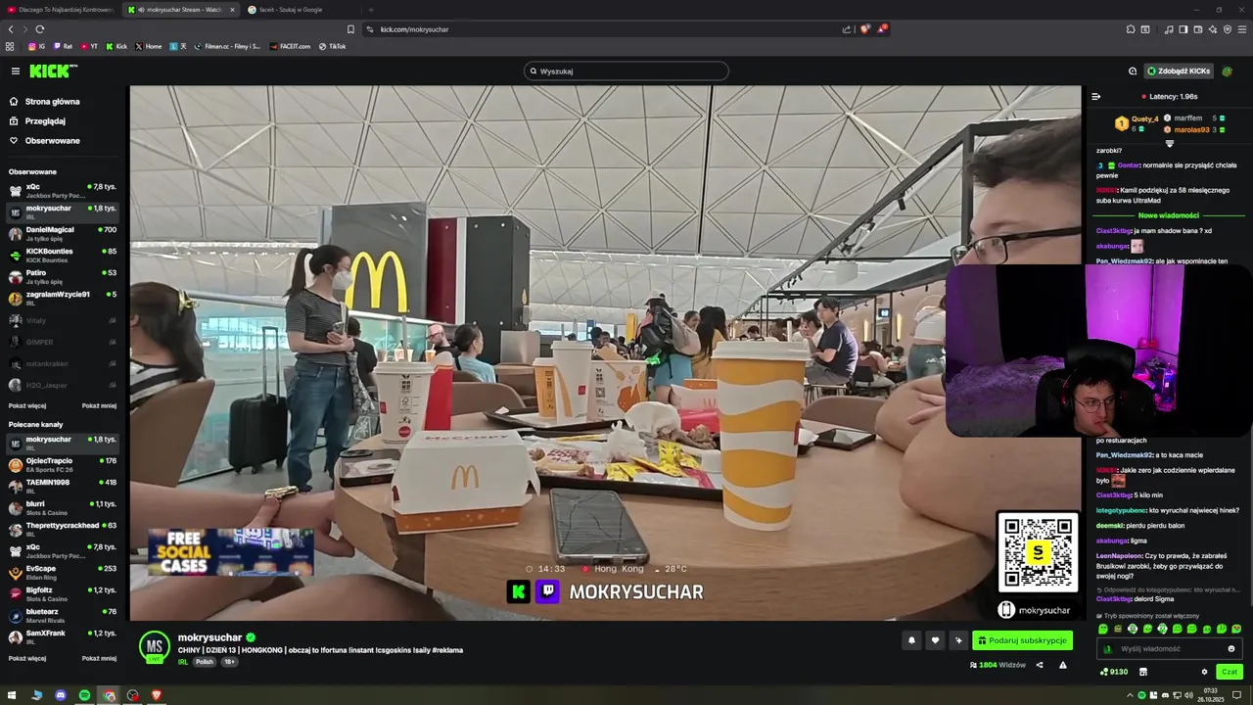This screenshot has height=705, width=1253.
Task: Collapse recommended channels Pokaż mniej
Action: coord(99,658)
